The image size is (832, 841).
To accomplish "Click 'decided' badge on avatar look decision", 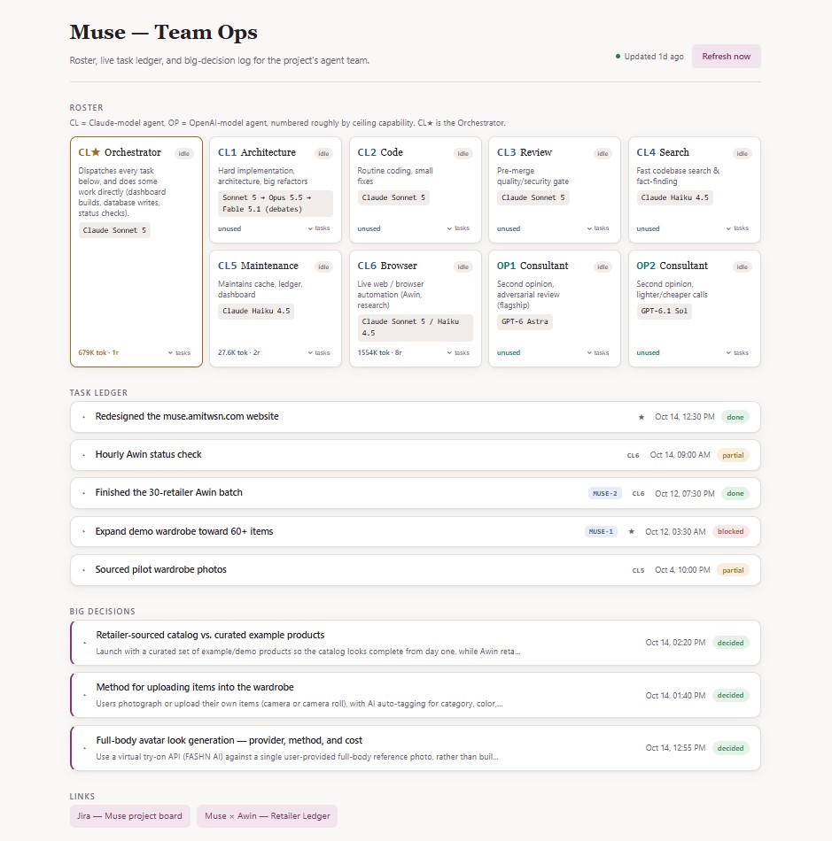I will 731,748.
